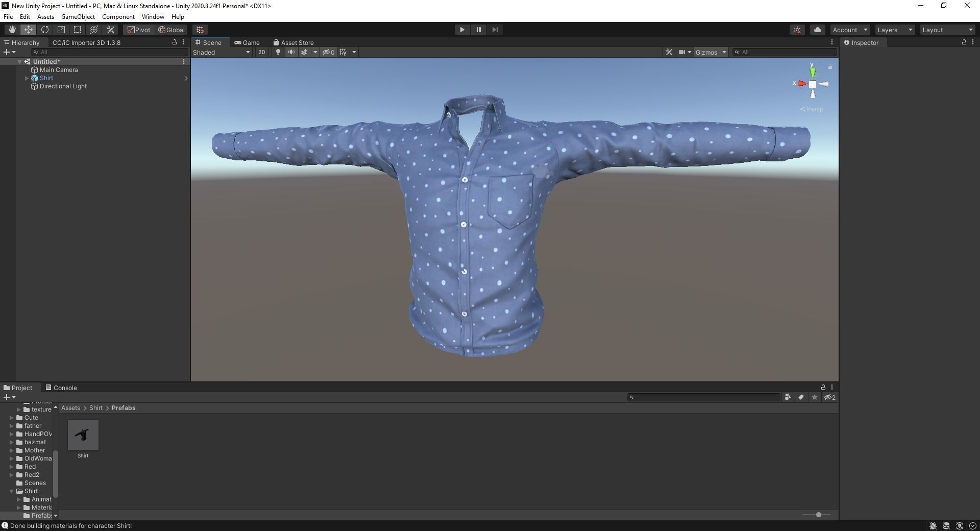Image resolution: width=980 pixels, height=531 pixels.
Task: Open the Collab services icon
Action: coord(797,30)
